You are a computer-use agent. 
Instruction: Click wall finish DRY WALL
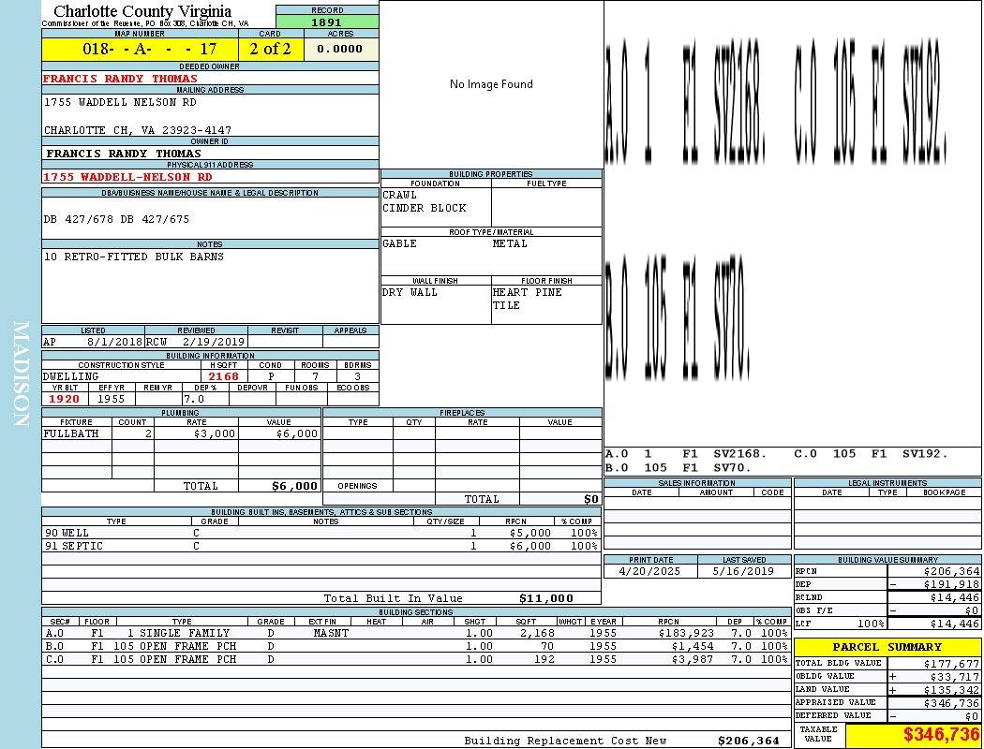click(x=410, y=292)
